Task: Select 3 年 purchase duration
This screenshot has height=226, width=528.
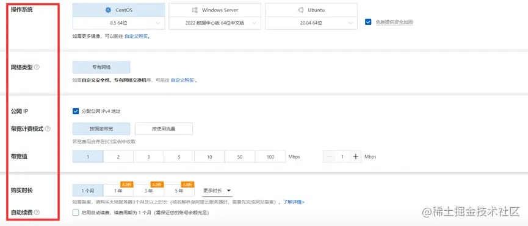Action: 148,191
